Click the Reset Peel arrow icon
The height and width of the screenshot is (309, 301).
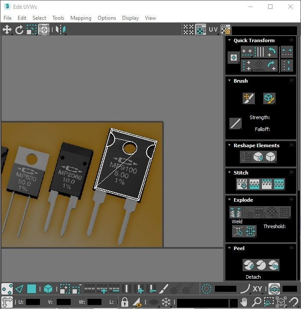[x=273, y=265]
